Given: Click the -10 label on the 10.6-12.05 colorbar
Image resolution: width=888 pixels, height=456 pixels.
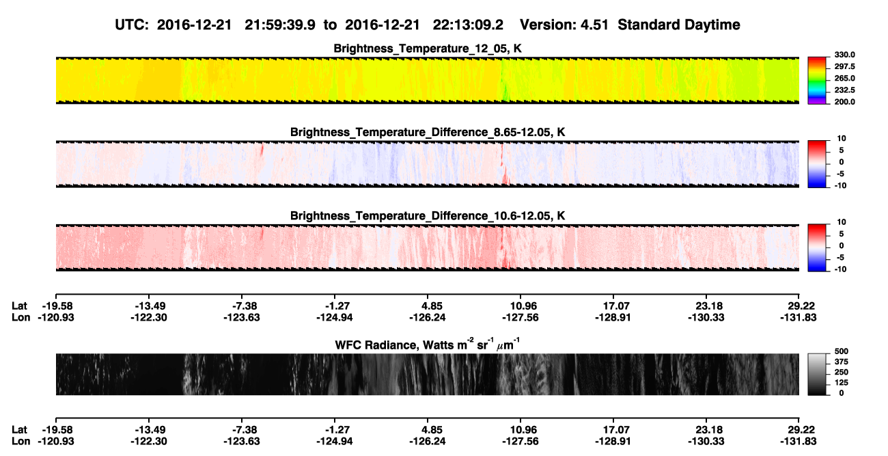Looking at the screenshot, I should (x=841, y=269).
